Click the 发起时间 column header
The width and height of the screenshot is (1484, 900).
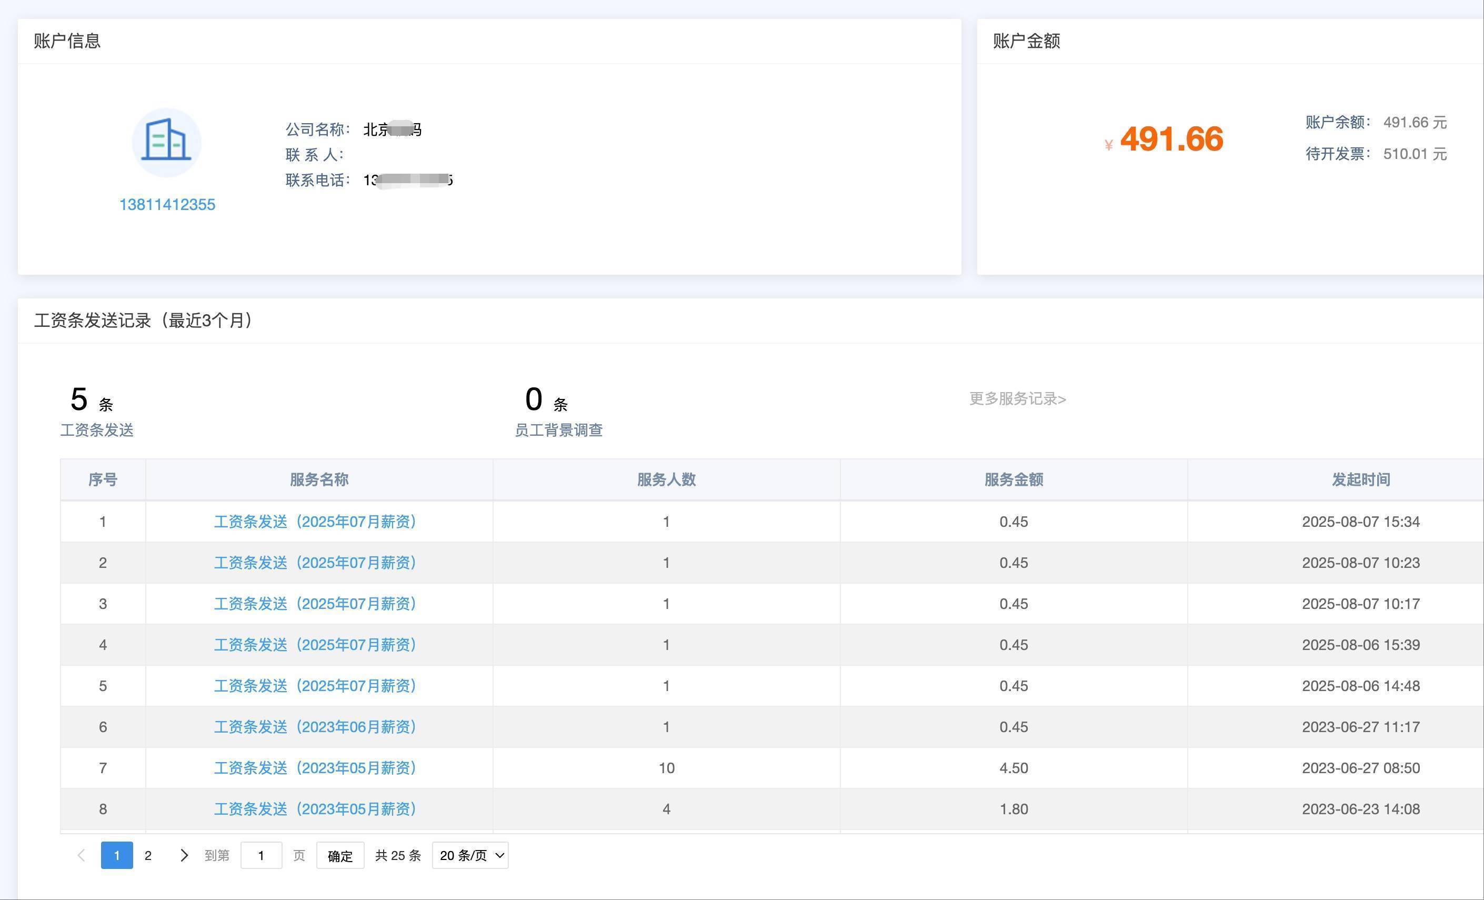pyautogui.click(x=1360, y=479)
